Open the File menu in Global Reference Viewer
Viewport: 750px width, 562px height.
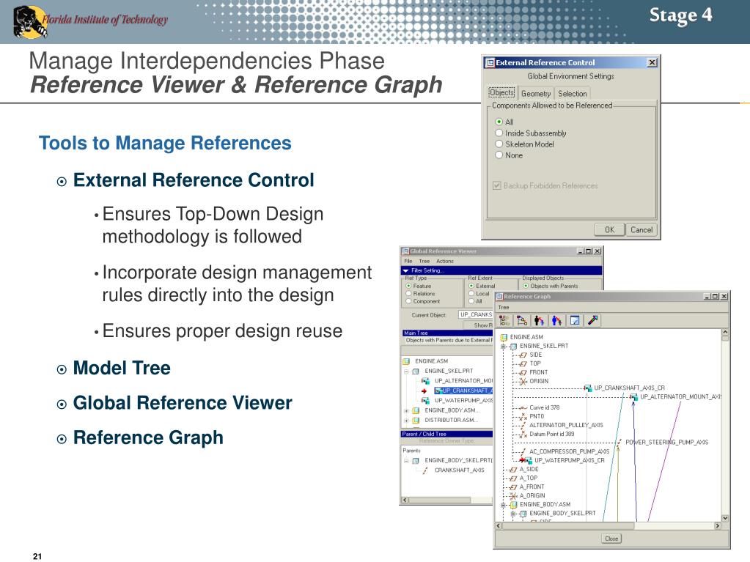408,261
